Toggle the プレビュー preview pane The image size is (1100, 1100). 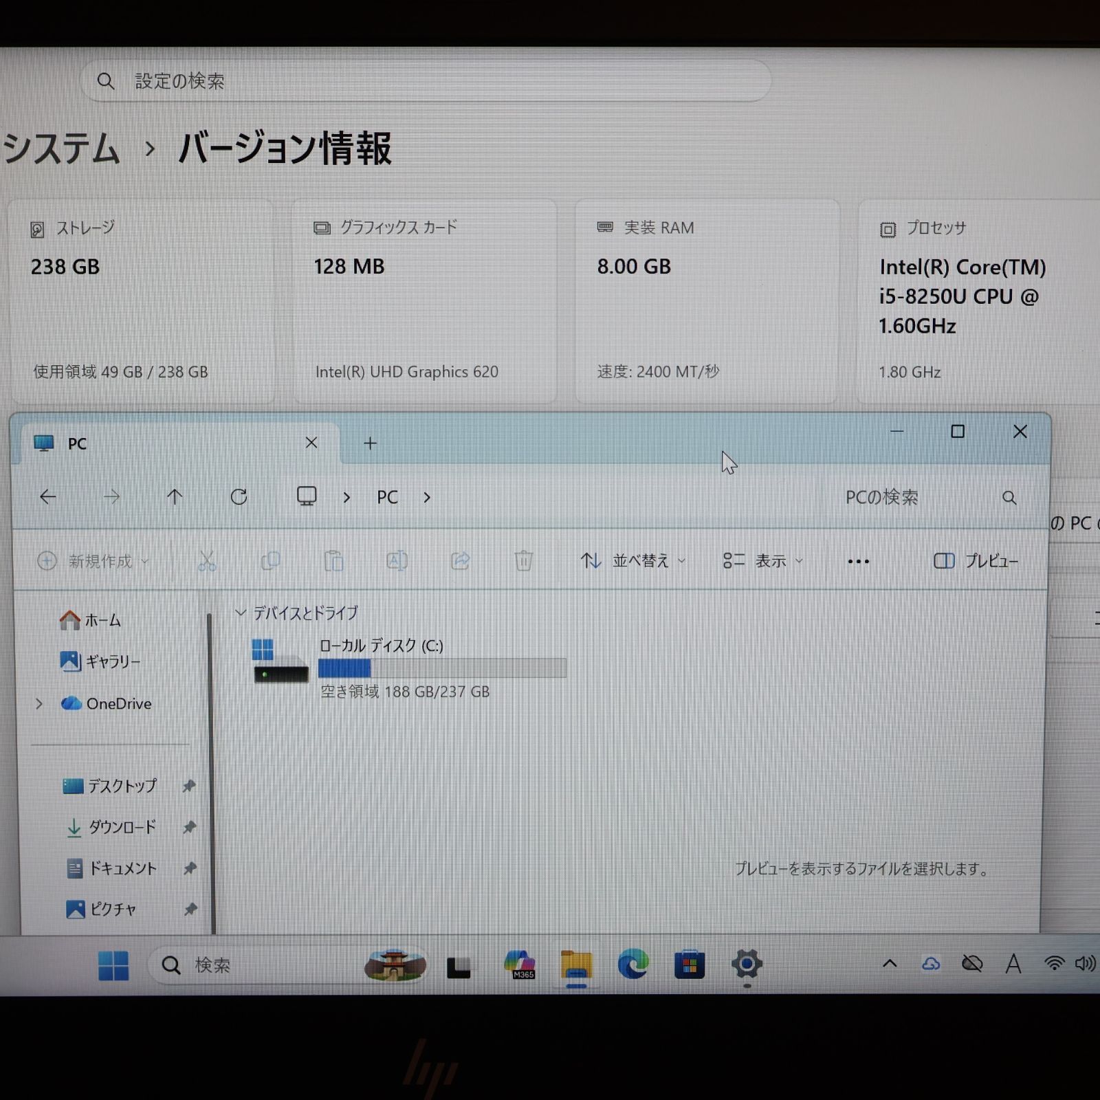pos(976,561)
